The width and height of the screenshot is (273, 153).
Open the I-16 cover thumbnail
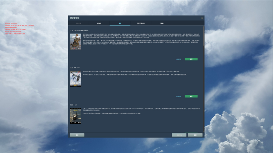pyautogui.click(x=75, y=116)
